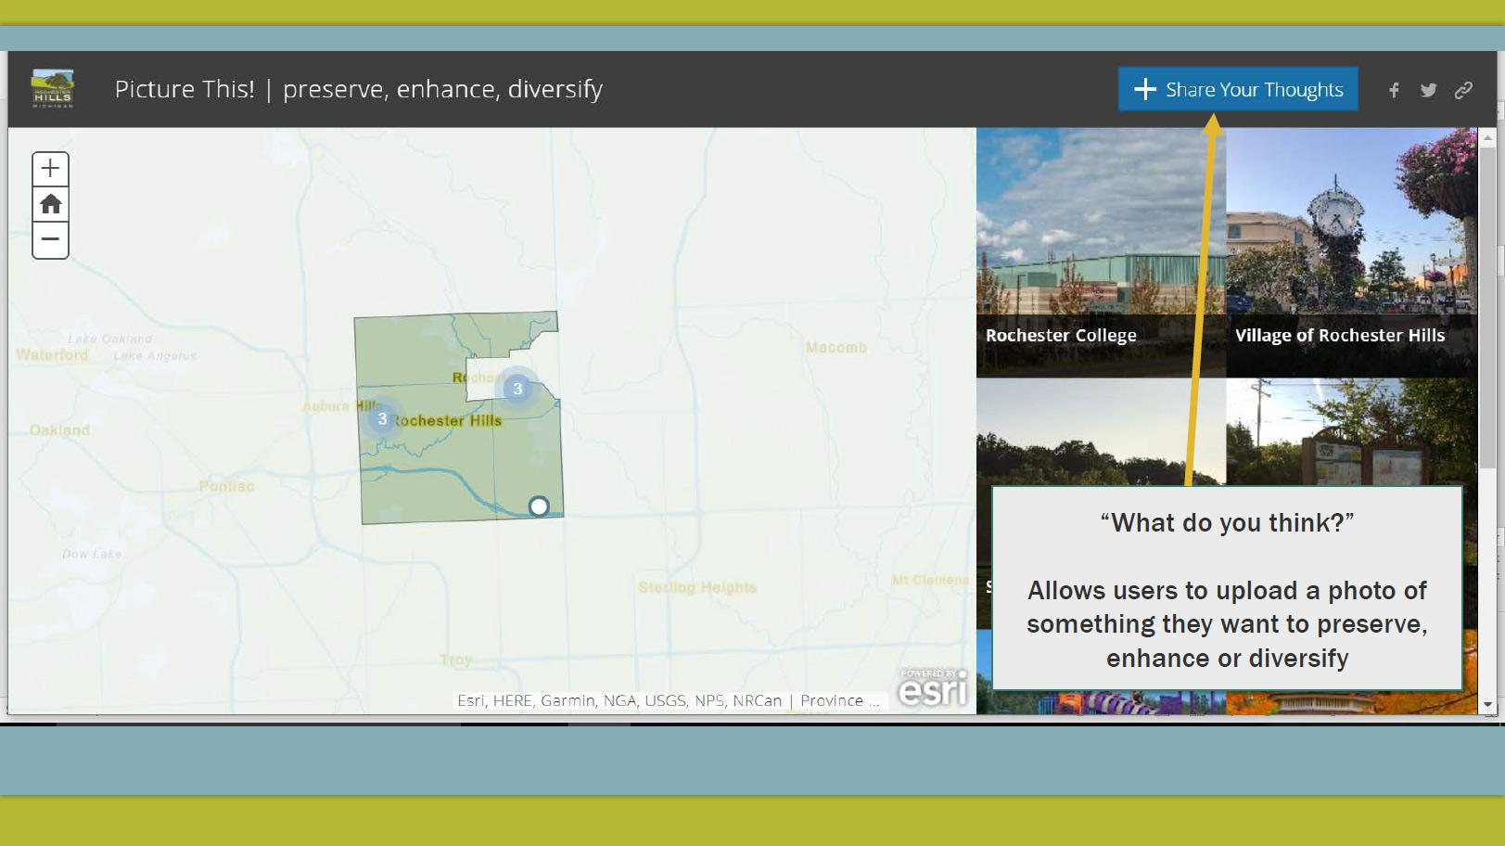The height and width of the screenshot is (846, 1505).
Task: Open the Village of Rochester Hills card
Action: [x=1351, y=251]
